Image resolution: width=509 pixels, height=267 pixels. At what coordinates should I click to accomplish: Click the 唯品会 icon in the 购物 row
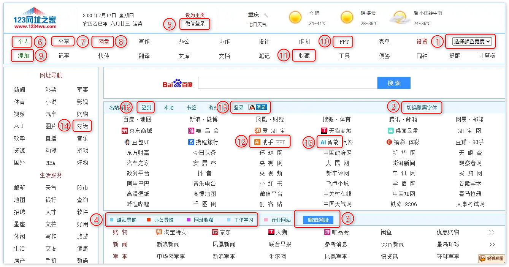pos(327,232)
